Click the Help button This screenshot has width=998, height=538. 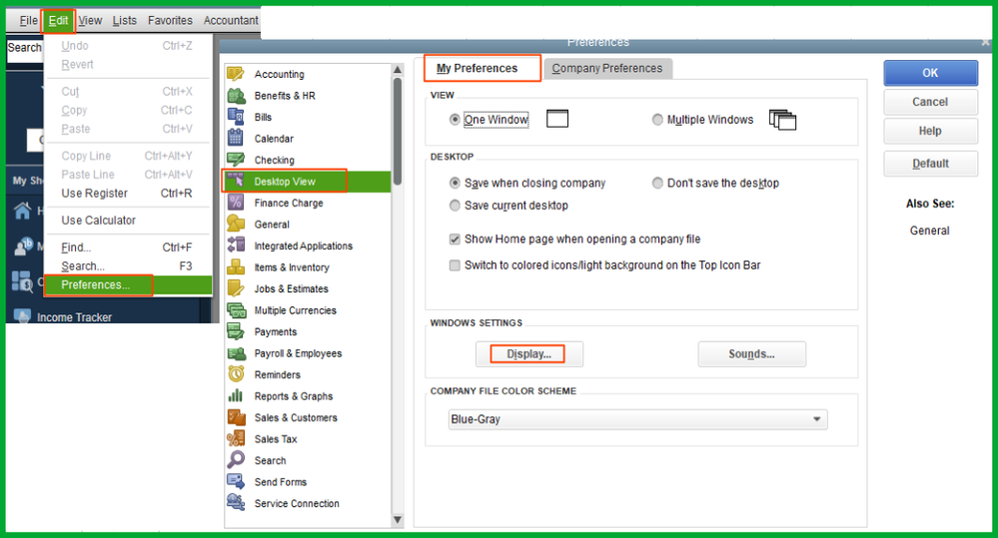coord(930,131)
